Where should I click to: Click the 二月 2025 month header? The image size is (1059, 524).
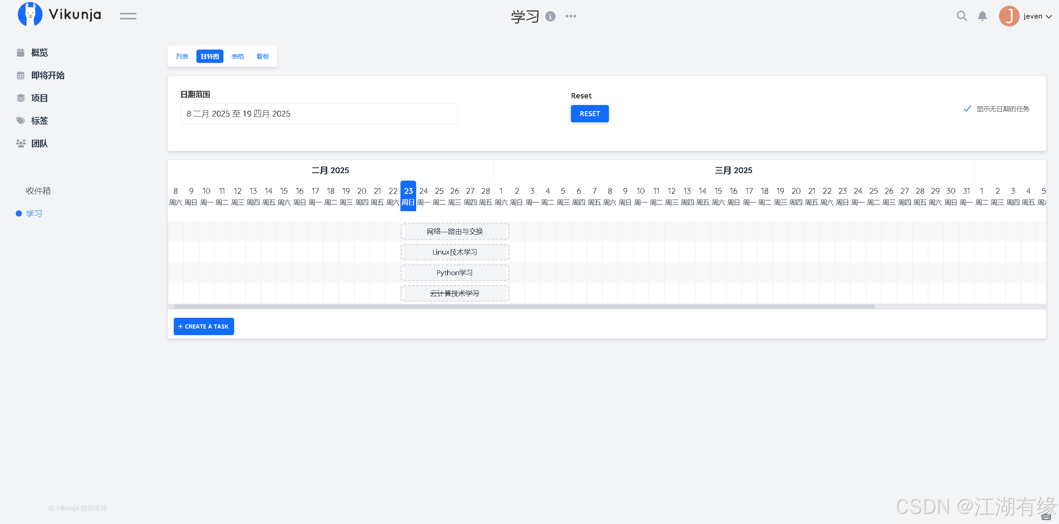pyautogui.click(x=330, y=170)
